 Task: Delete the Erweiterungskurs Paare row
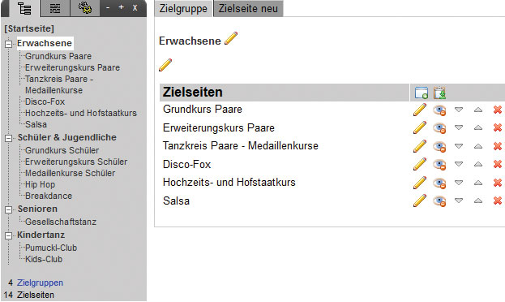tap(498, 127)
